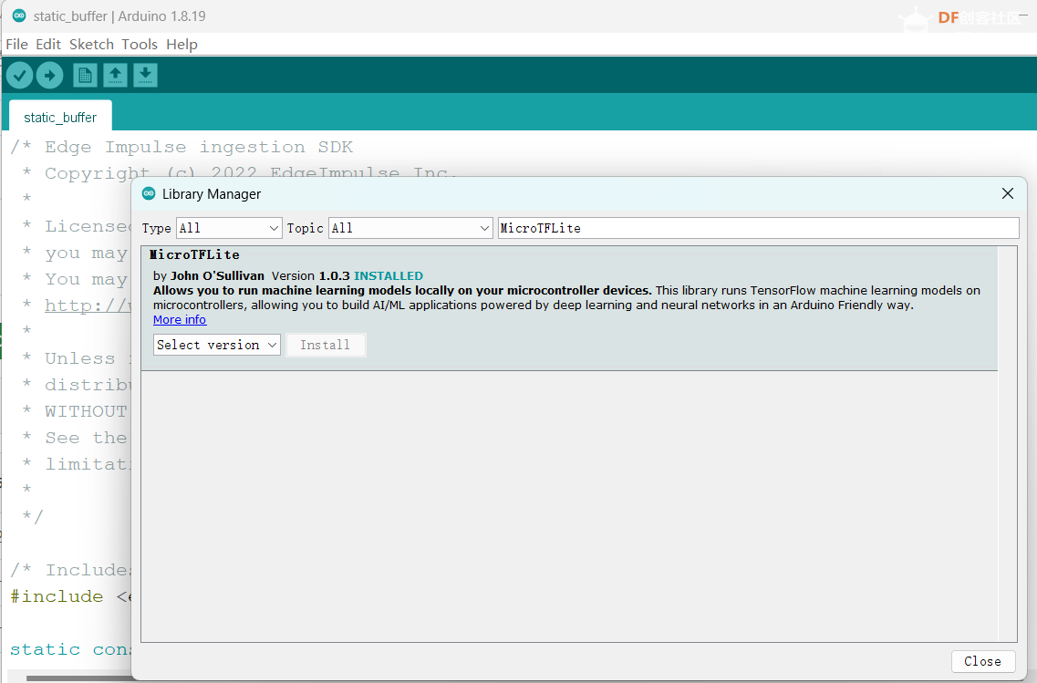Click the Verify checkmark toolbar button
Image resolution: width=1037 pixels, height=683 pixels.
pos(20,76)
